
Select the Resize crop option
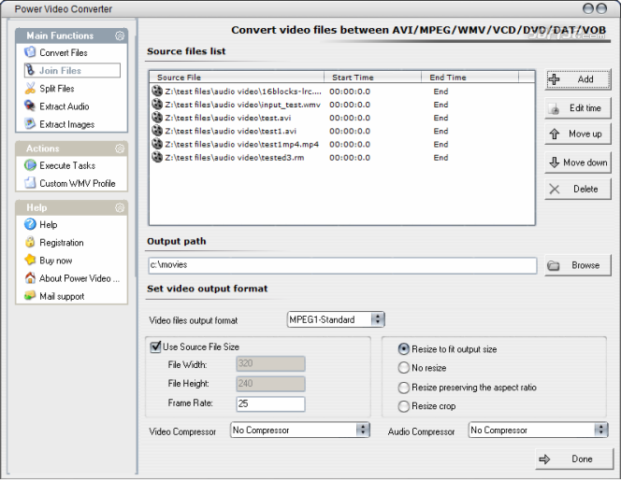(x=403, y=406)
